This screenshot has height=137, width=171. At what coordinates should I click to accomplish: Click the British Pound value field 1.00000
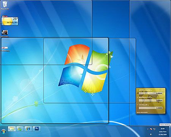coord(150,93)
